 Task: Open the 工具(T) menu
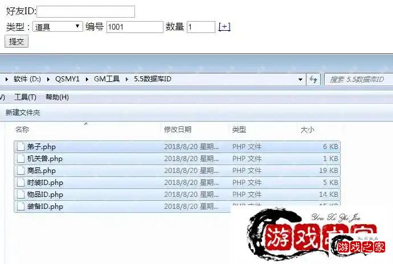click(x=25, y=97)
